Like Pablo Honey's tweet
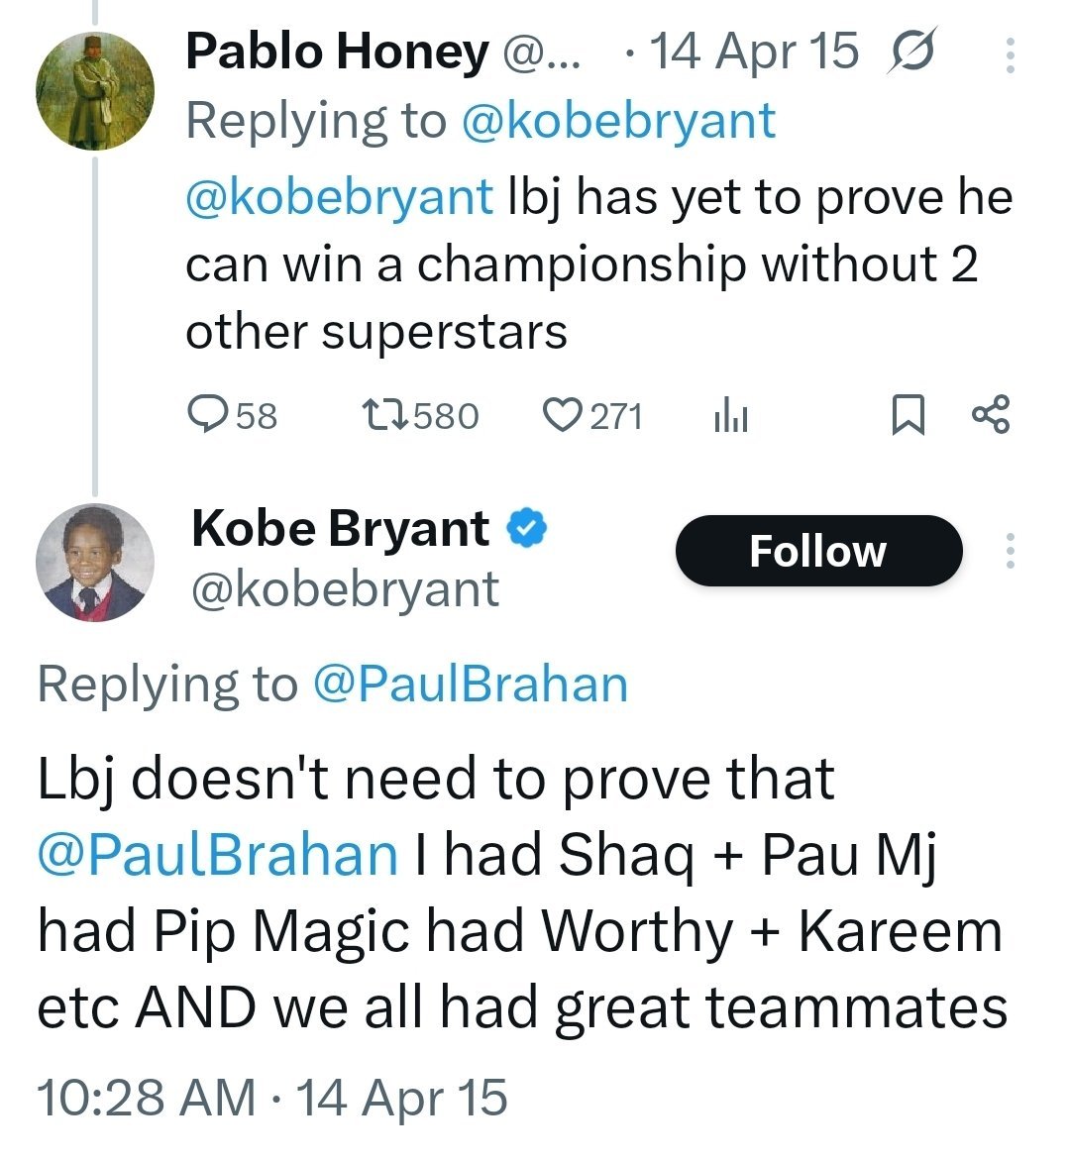1070x1161 pixels. tap(591, 415)
